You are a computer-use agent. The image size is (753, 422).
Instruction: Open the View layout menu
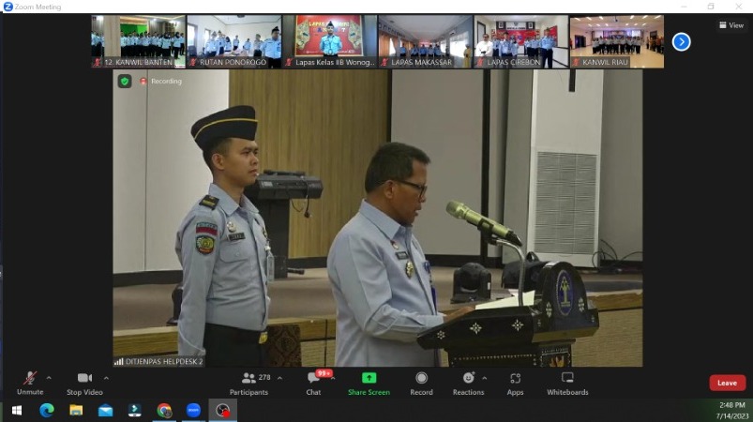(730, 25)
